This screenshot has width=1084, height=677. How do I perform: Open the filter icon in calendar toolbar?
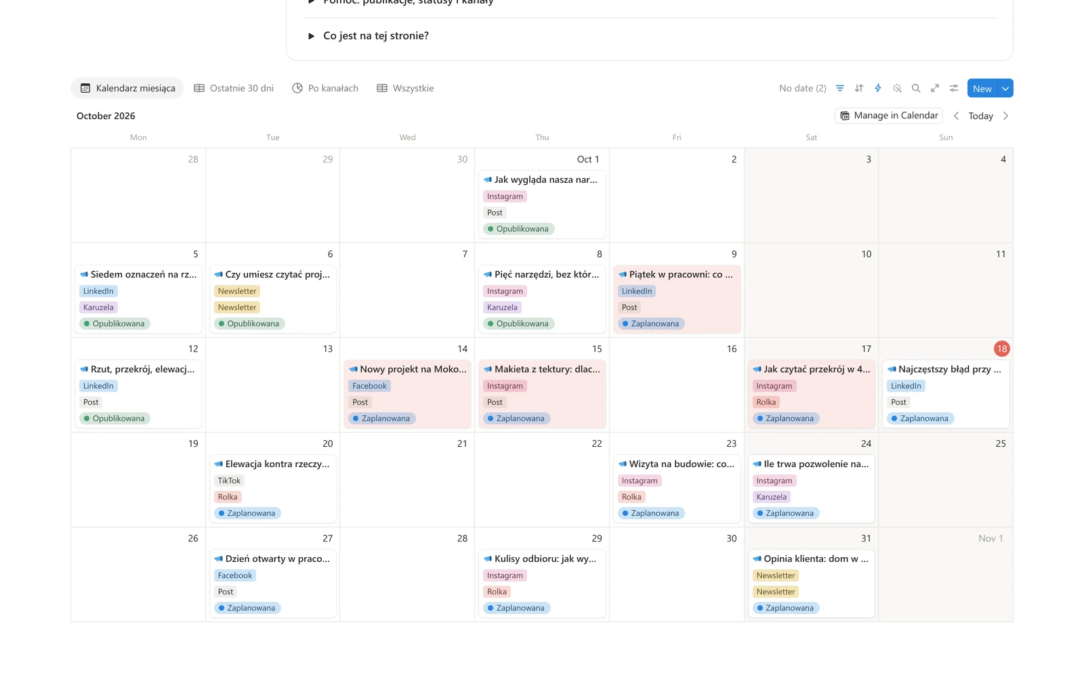pos(840,88)
